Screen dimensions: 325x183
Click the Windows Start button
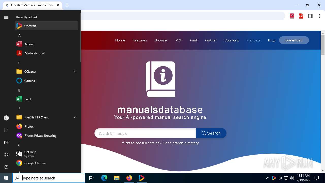(6, 178)
